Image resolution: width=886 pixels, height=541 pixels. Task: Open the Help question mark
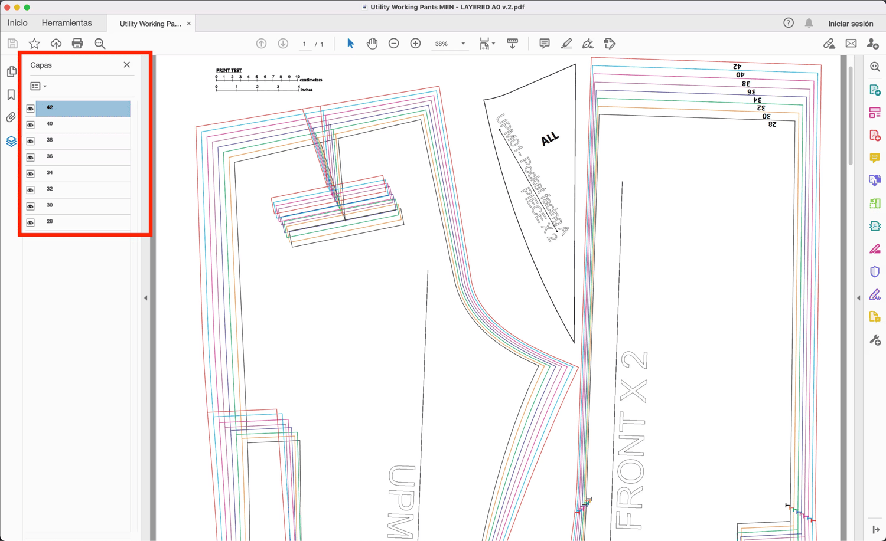coord(789,23)
